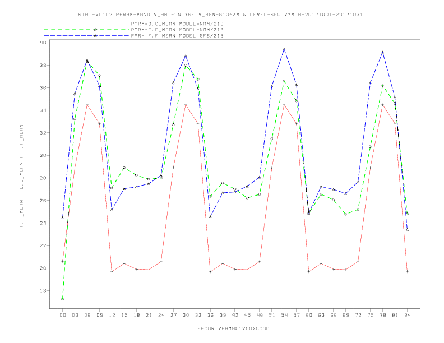Click x-axis tick label 72

point(358,315)
